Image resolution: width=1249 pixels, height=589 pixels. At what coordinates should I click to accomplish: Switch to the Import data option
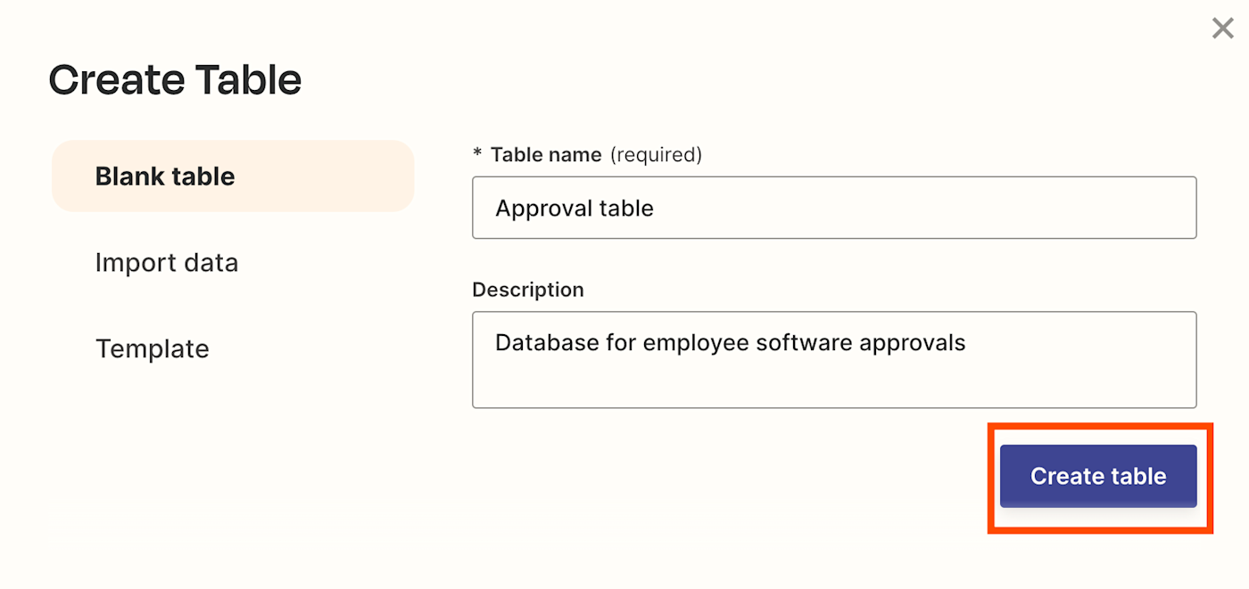tap(167, 263)
